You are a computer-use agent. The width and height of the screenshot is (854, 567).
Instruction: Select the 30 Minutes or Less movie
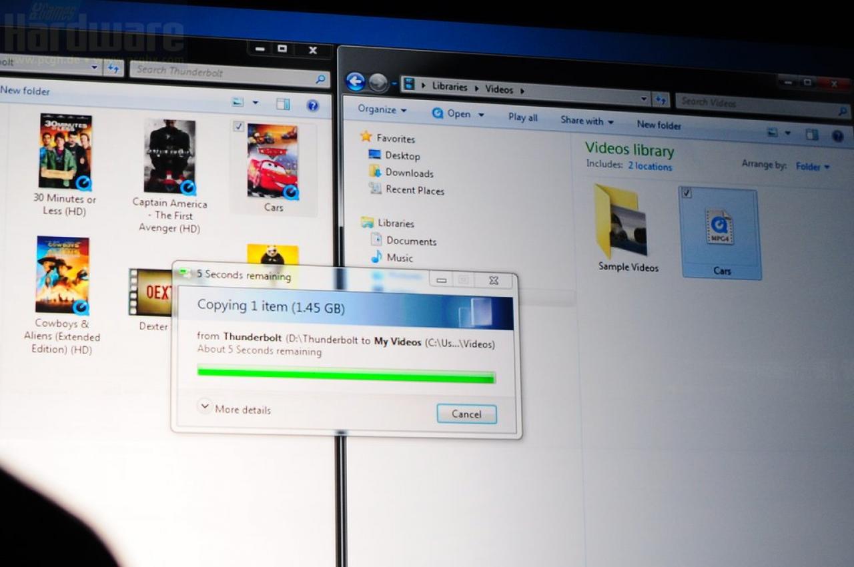(x=65, y=165)
